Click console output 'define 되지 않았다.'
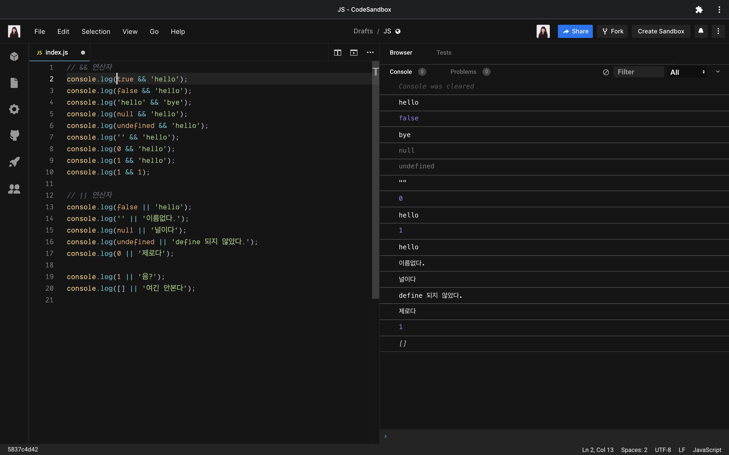This screenshot has width=729, height=455. pyautogui.click(x=430, y=295)
